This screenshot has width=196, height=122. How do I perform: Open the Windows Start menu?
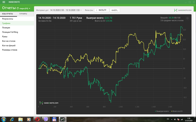(x=3, y=119)
